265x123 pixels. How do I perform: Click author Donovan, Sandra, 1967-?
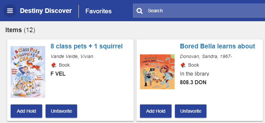206,56
